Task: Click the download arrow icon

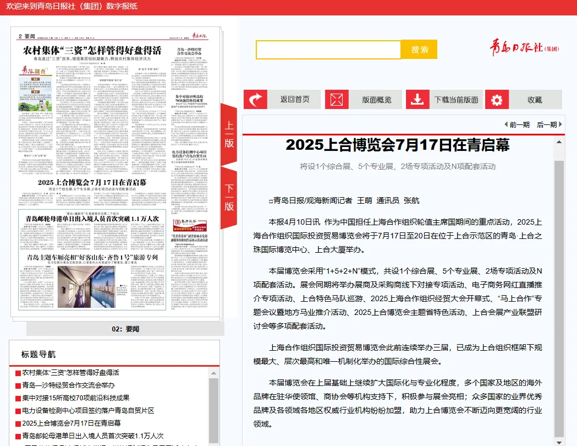Action: coord(417,100)
